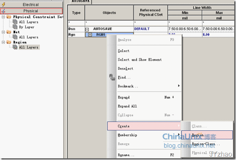The image size is (236, 160).
Task: Open the Bookmark submenu arrow
Action: [179, 86]
